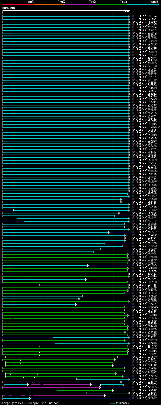Select the label UniRef100_A8QIH7
This screenshot has width=161, height=405.
[x=144, y=221]
